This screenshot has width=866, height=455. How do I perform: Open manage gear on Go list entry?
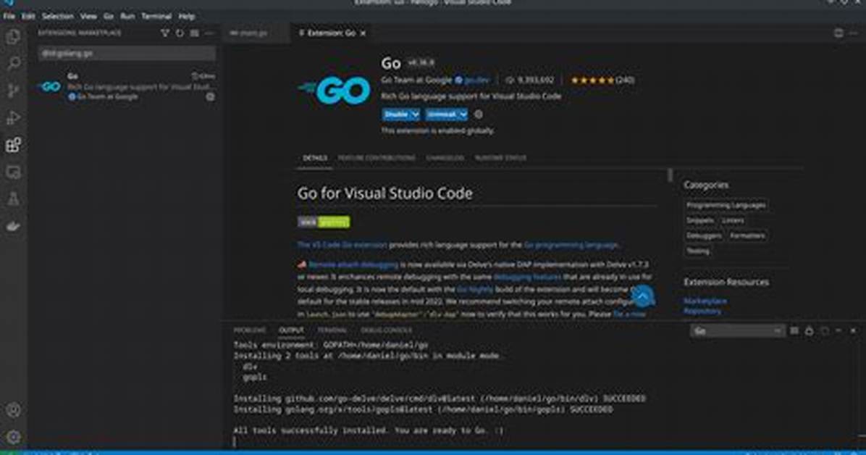[x=211, y=97]
